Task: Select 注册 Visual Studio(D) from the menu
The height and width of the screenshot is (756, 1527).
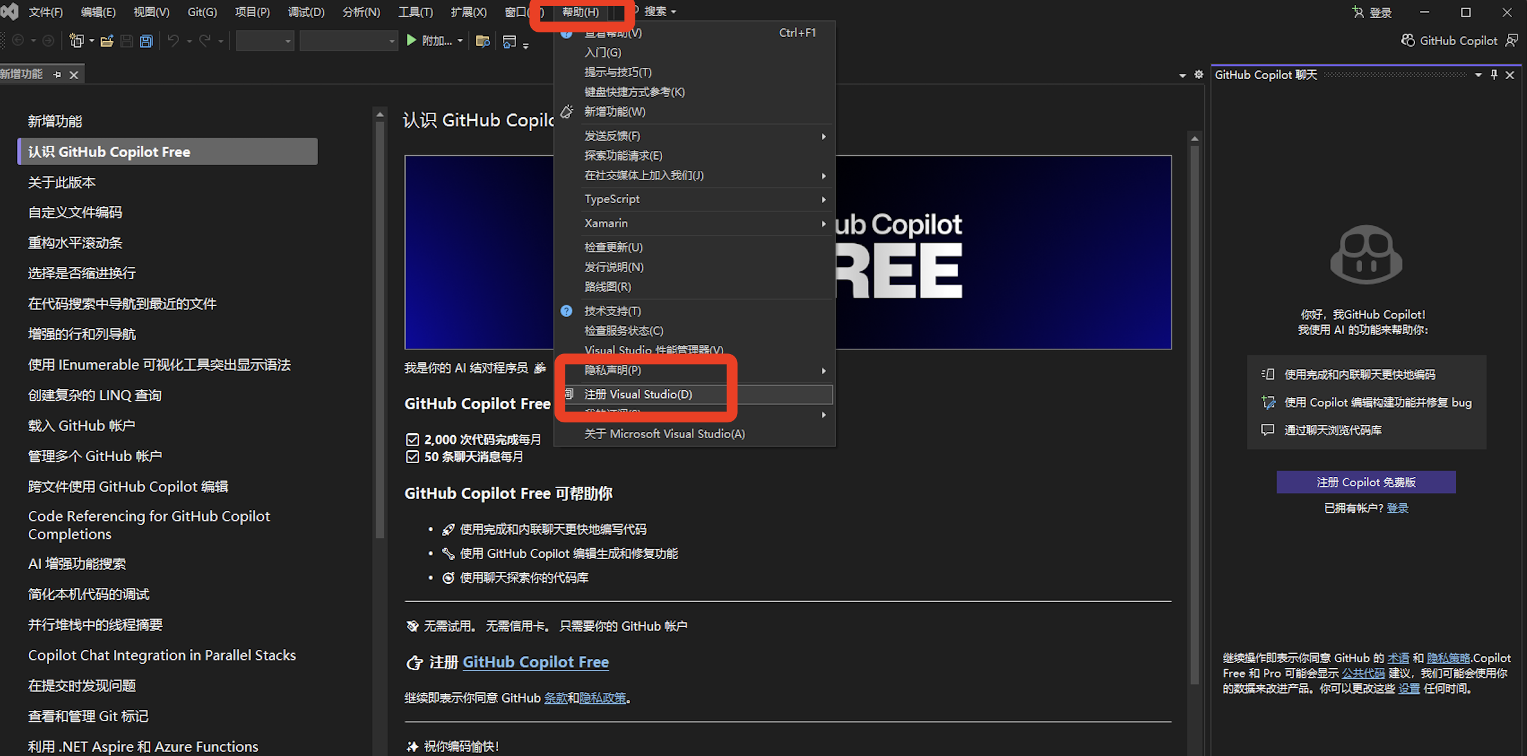Action: click(638, 394)
